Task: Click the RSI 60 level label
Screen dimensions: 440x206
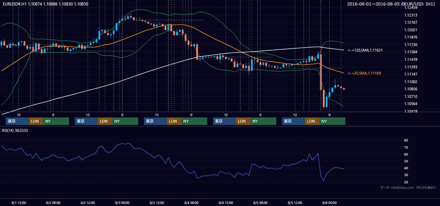Action: tap(406, 154)
